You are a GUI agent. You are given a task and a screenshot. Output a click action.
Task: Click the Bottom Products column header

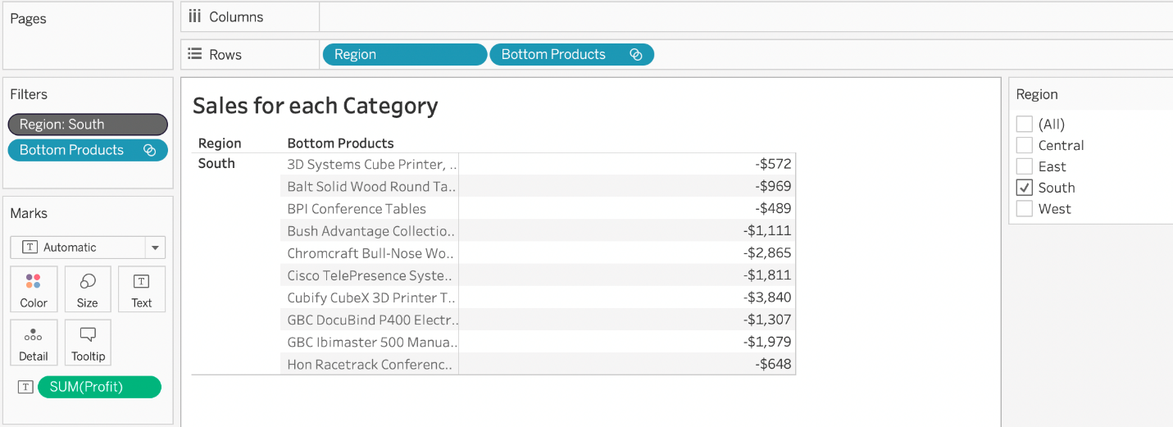[340, 143]
